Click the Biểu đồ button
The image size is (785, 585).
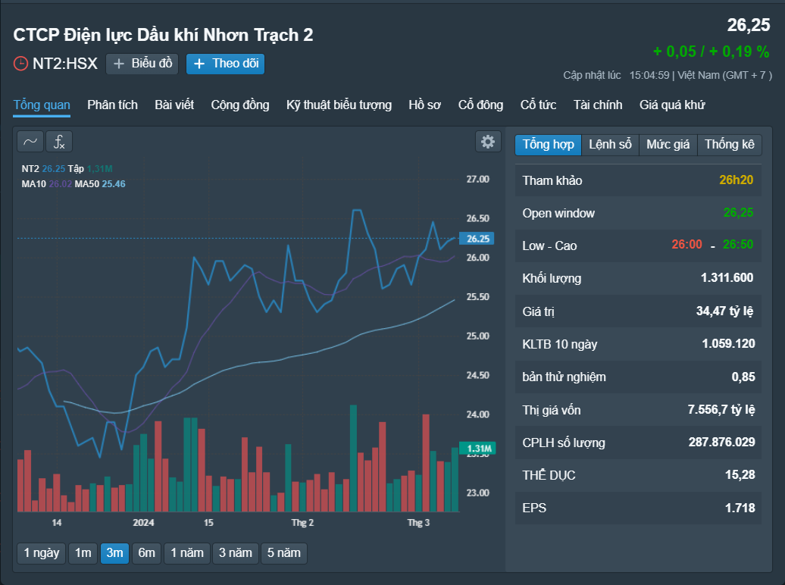coord(142,64)
